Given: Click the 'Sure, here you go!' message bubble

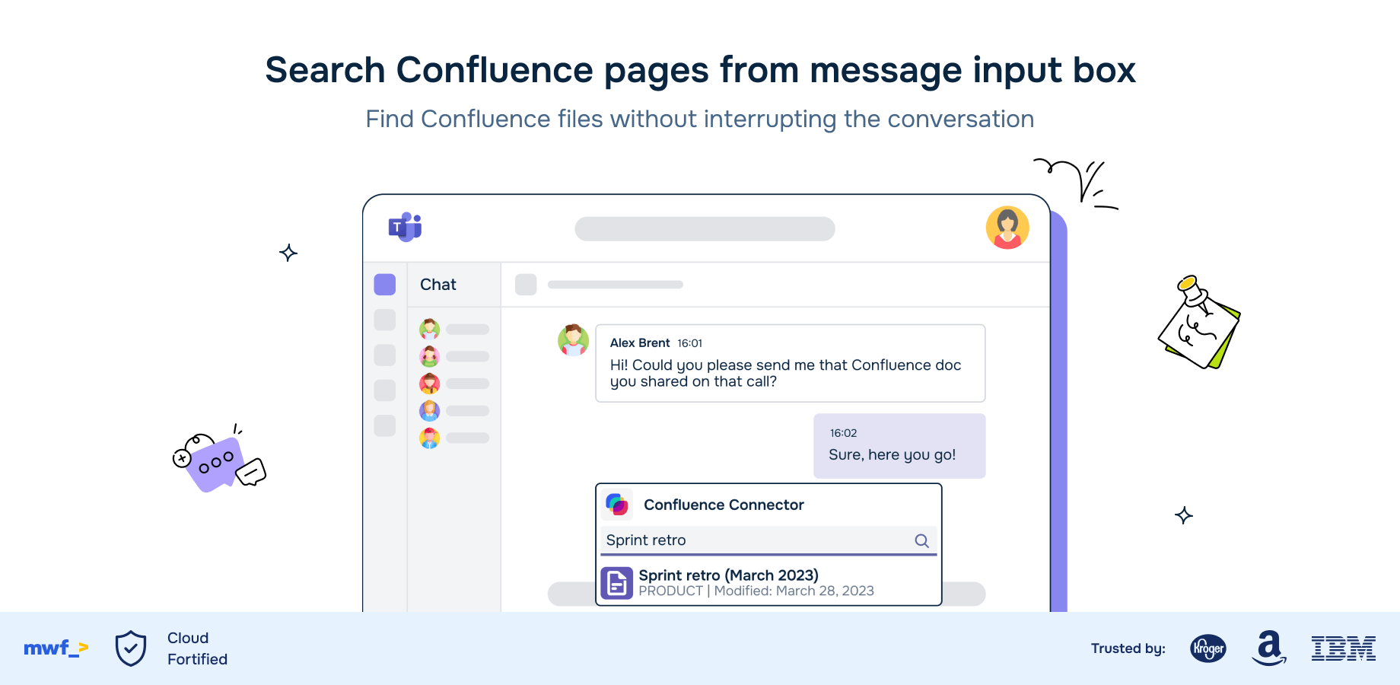Looking at the screenshot, I should coord(899,446).
